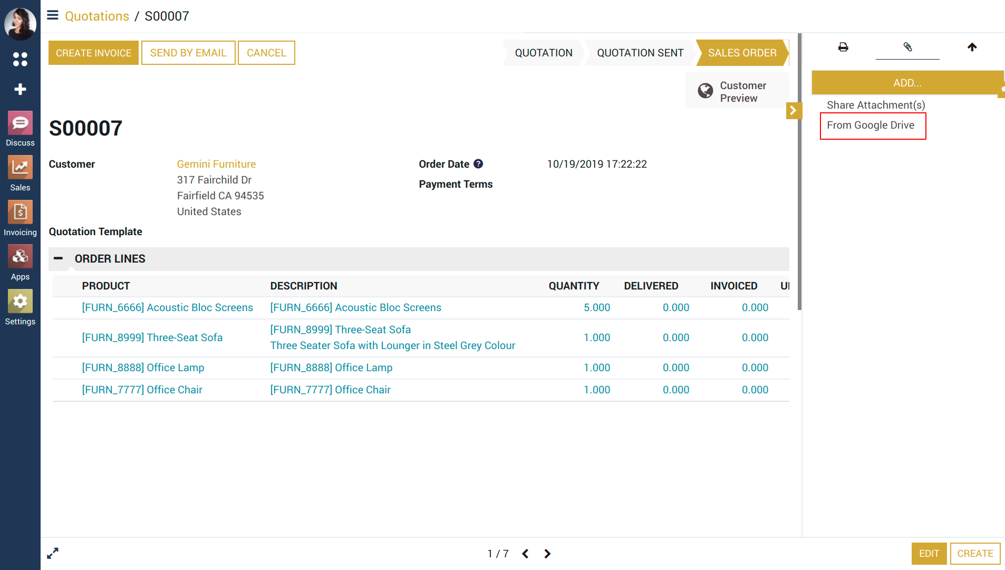
Task: Open the hamburger menu icon
Action: (x=53, y=15)
